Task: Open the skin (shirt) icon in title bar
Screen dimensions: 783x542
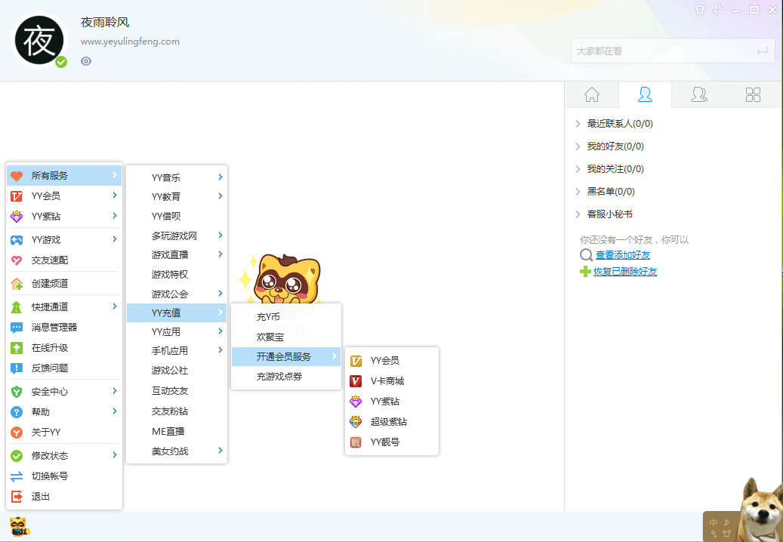Action: click(700, 10)
